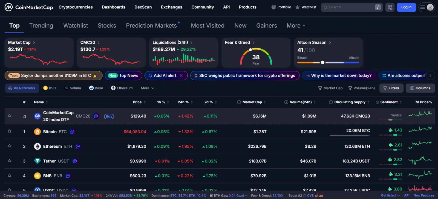Click the Tether coin logo
The image size is (438, 199).
click(38, 161)
